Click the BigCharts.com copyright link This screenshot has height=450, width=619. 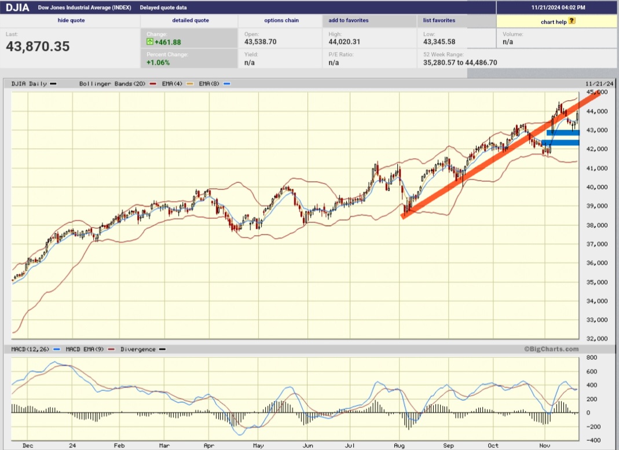(x=551, y=349)
